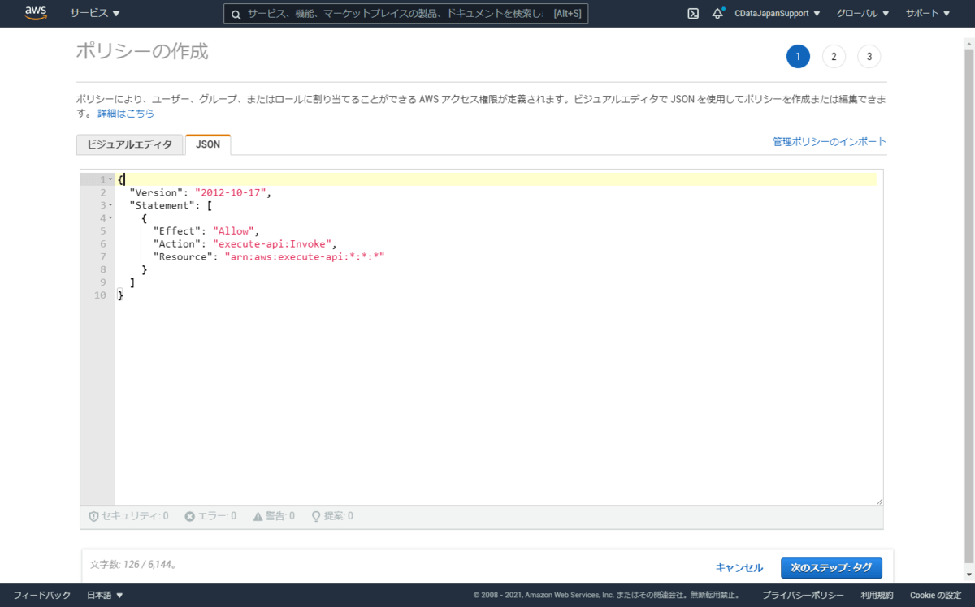Click the security shield status icon
This screenshot has width=975, height=607.
(93, 516)
